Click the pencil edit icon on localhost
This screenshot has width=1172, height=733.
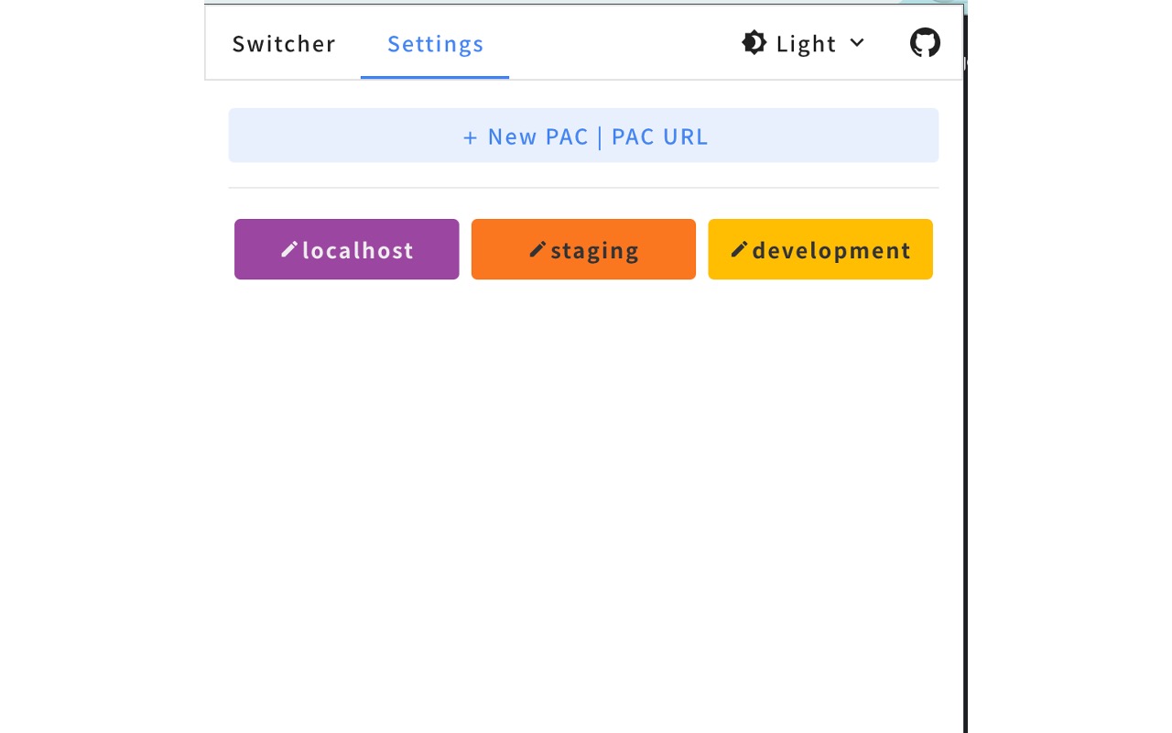tap(288, 248)
